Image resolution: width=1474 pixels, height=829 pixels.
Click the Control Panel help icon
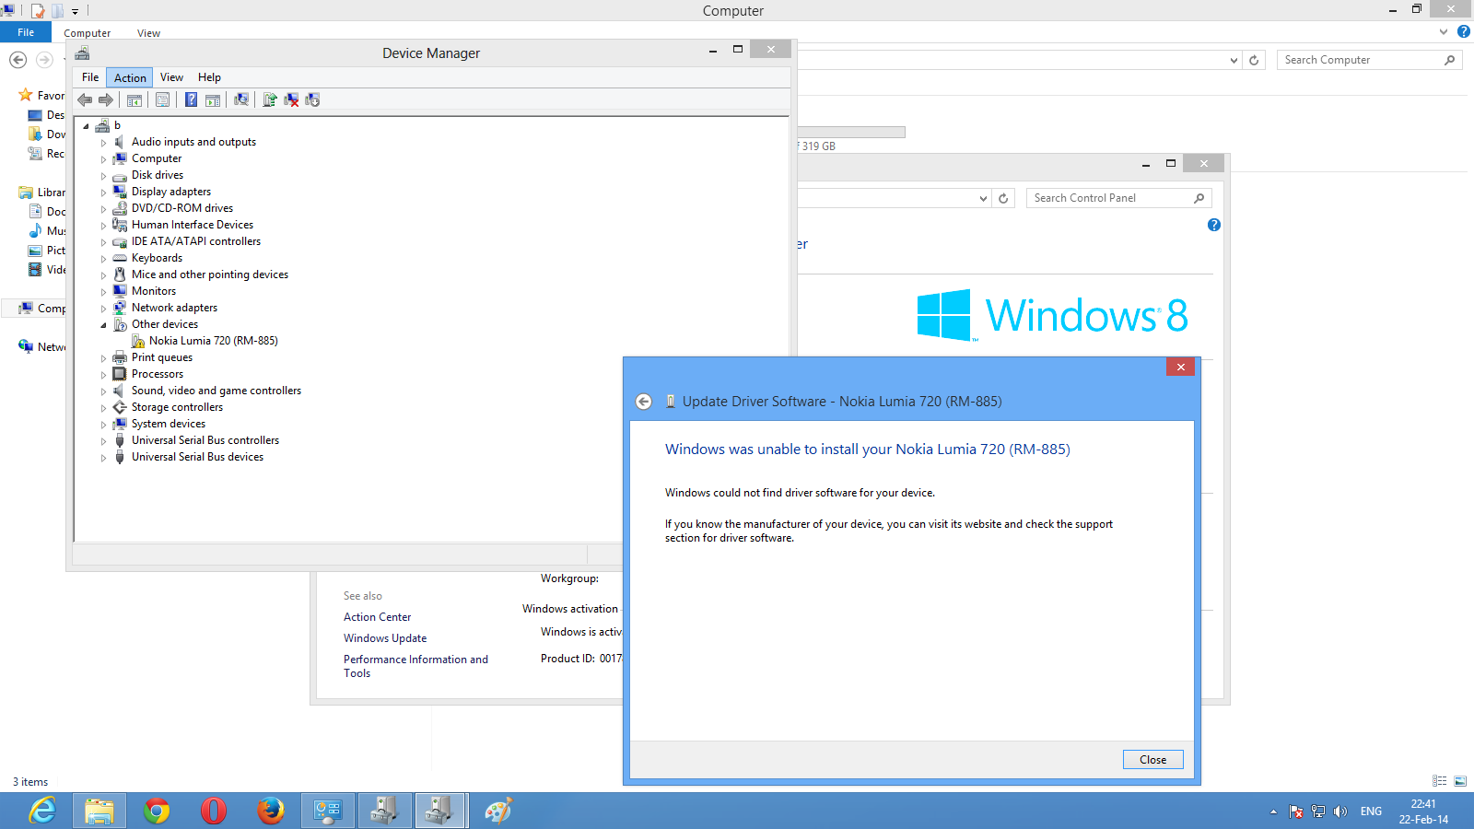click(x=1214, y=225)
